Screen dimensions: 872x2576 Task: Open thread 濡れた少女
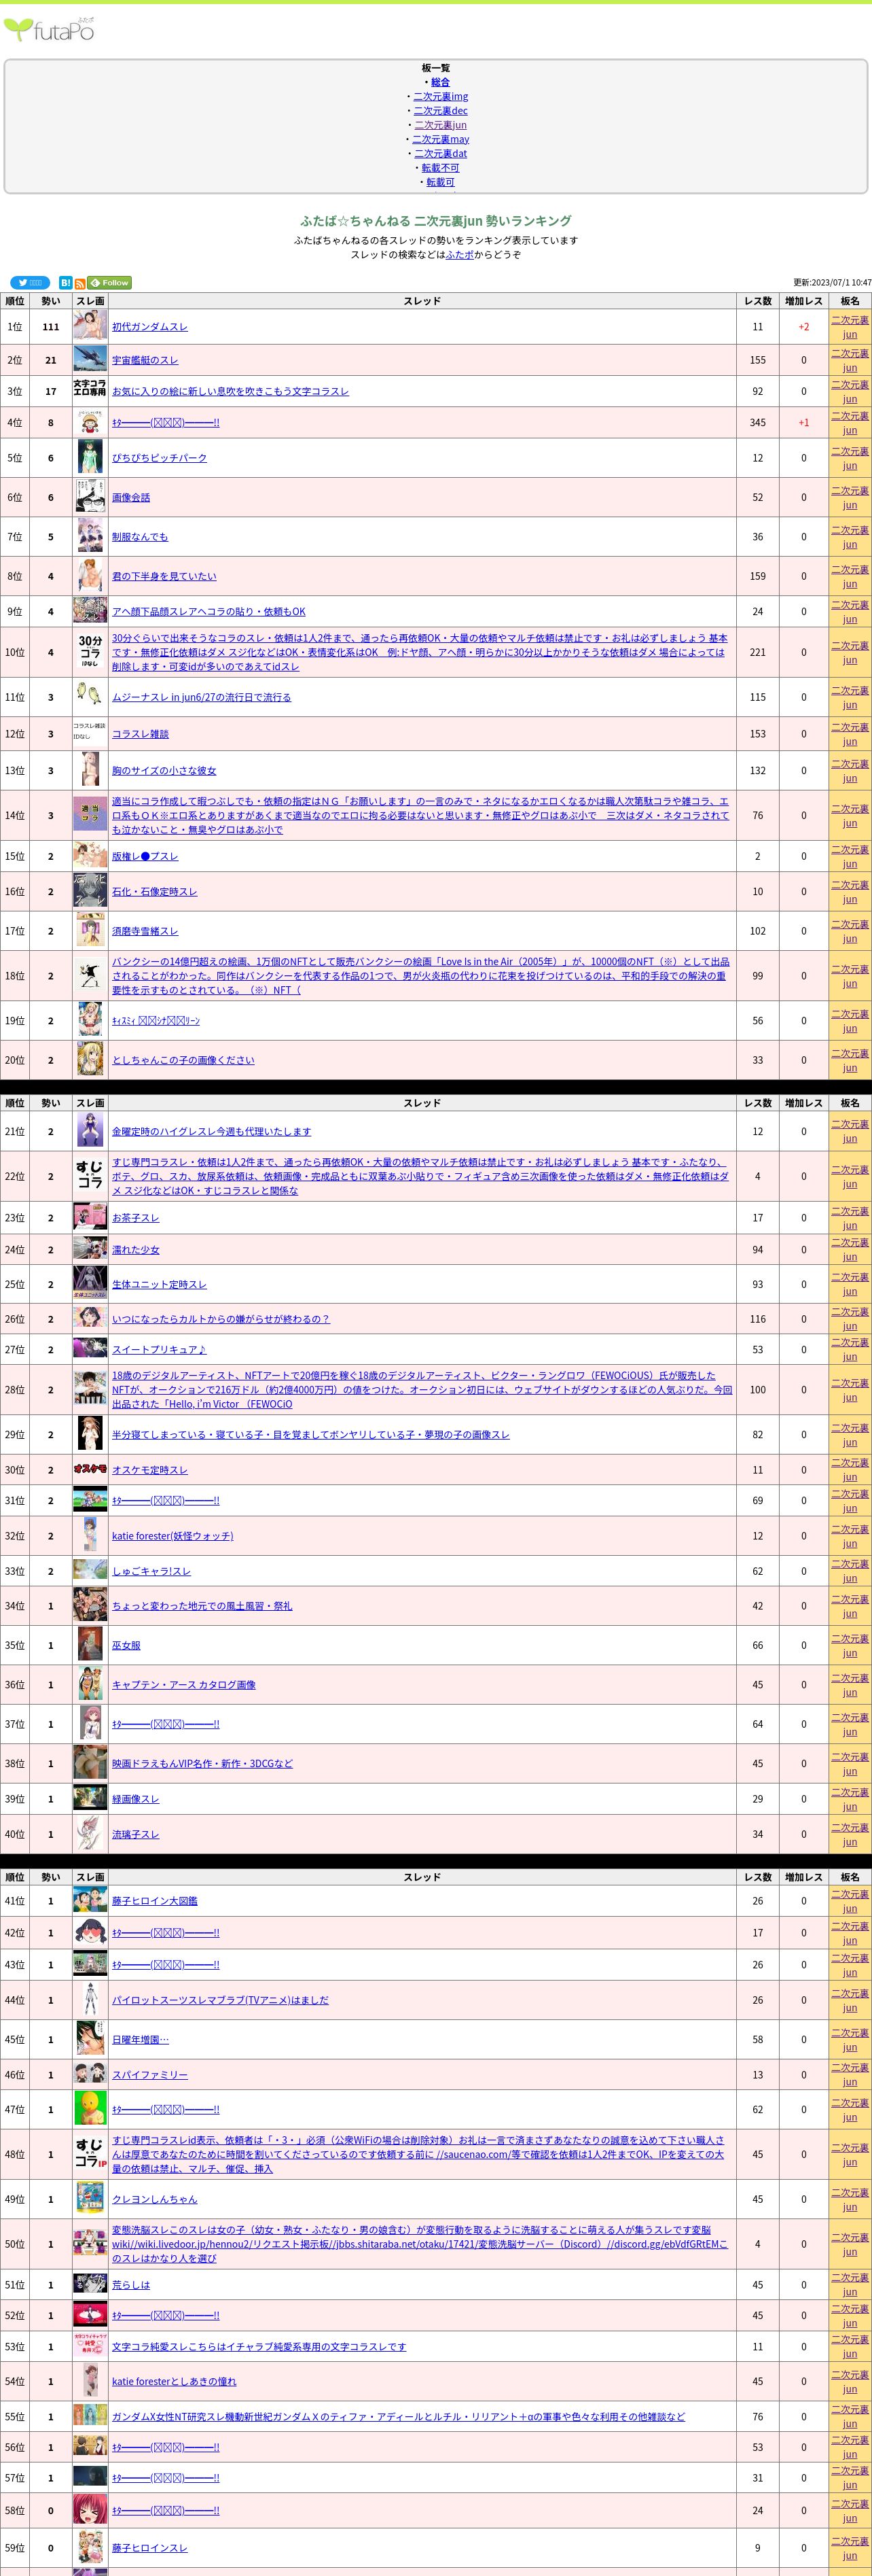pyautogui.click(x=136, y=1250)
